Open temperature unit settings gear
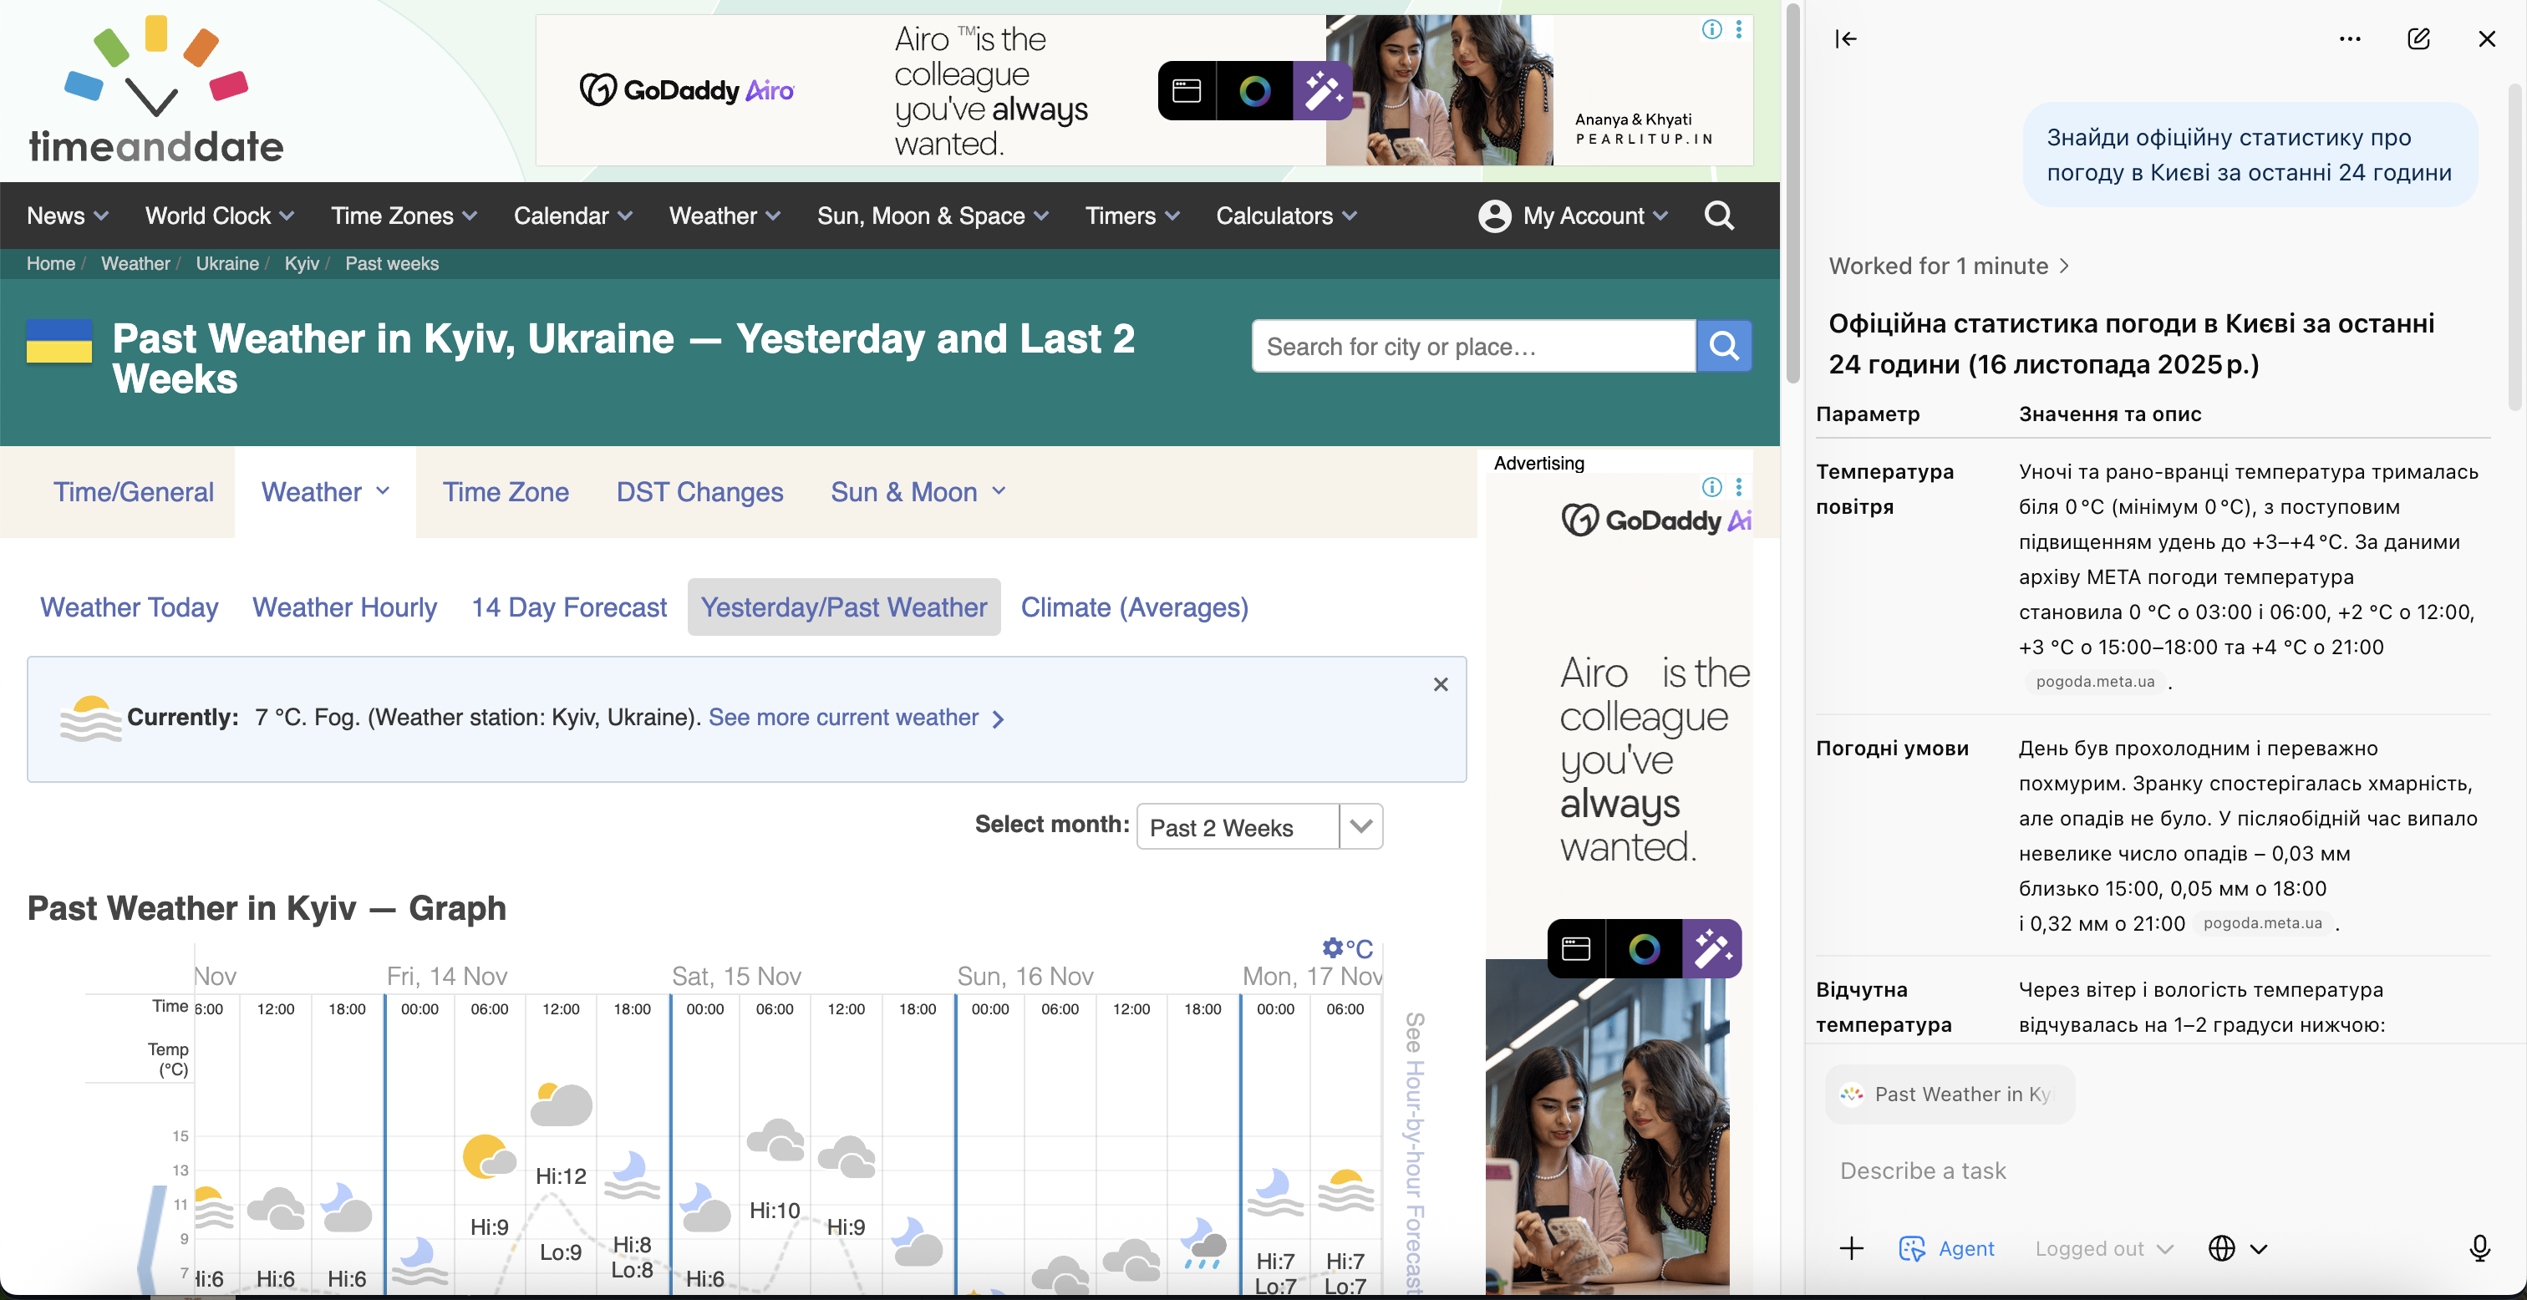The image size is (2527, 1300). tap(1332, 947)
